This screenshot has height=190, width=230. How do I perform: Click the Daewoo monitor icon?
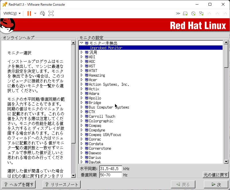[87, 153]
